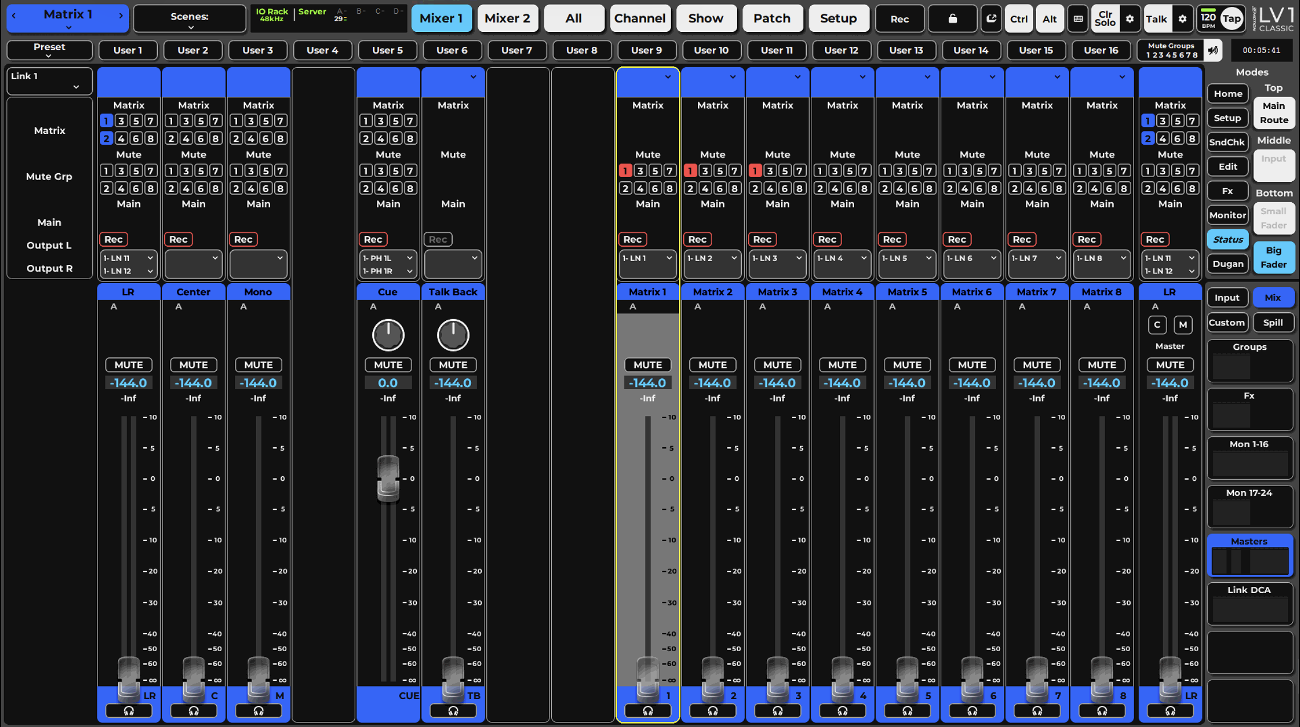
Task: Click the pop-out window icon beside Ctrl
Action: coord(992,19)
